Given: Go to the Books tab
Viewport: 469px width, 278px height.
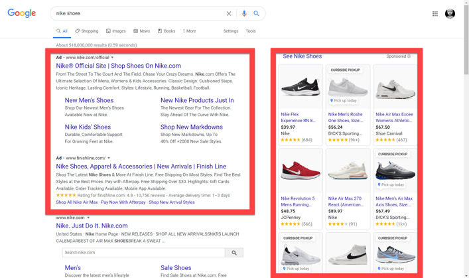Looking at the screenshot, I should (x=167, y=31).
